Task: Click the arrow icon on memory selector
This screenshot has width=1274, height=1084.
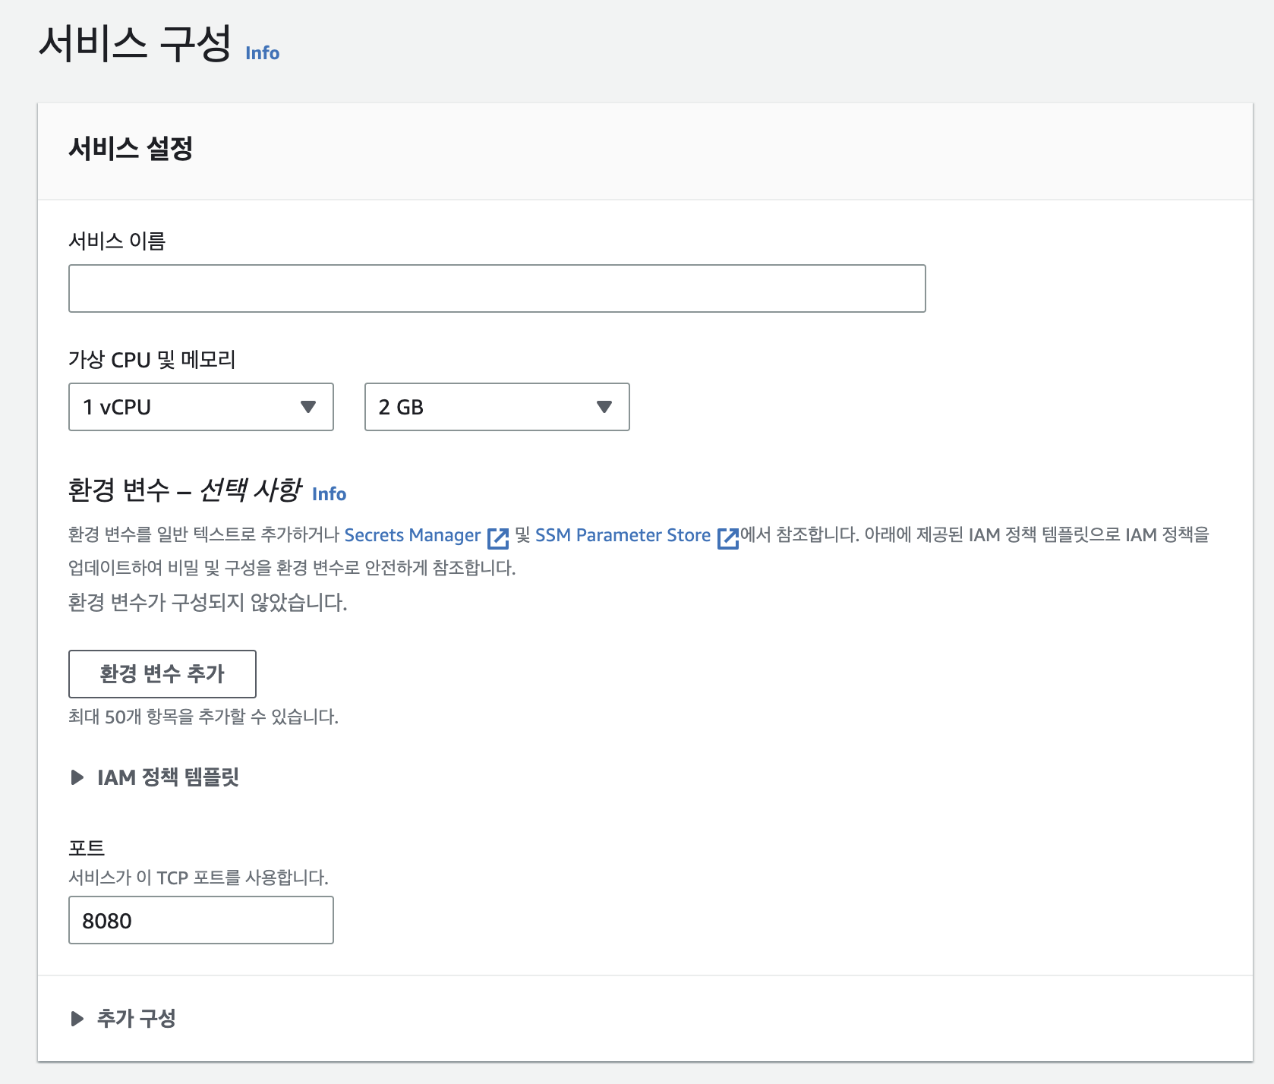Action: pyautogui.click(x=604, y=407)
